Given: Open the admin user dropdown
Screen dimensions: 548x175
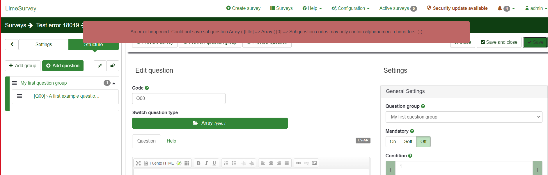Looking at the screenshot, I should [x=536, y=8].
